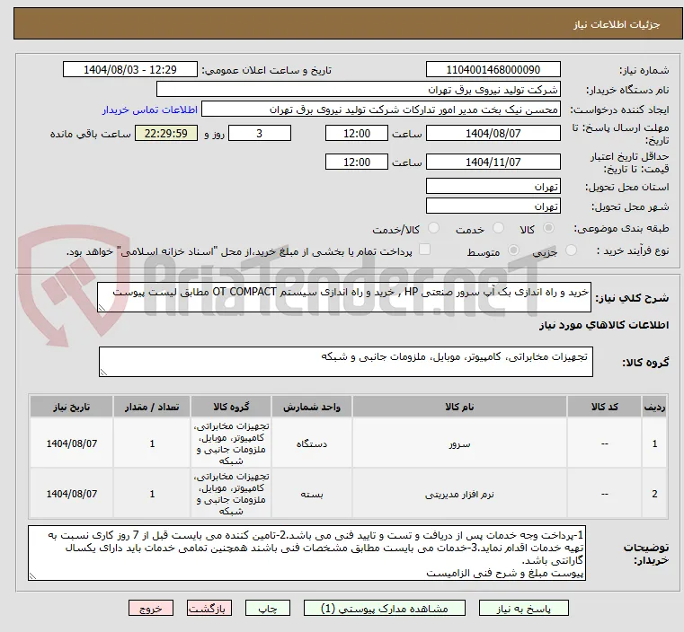
Task: Click the توضیحات خریدار notes box
Action: tap(307, 553)
